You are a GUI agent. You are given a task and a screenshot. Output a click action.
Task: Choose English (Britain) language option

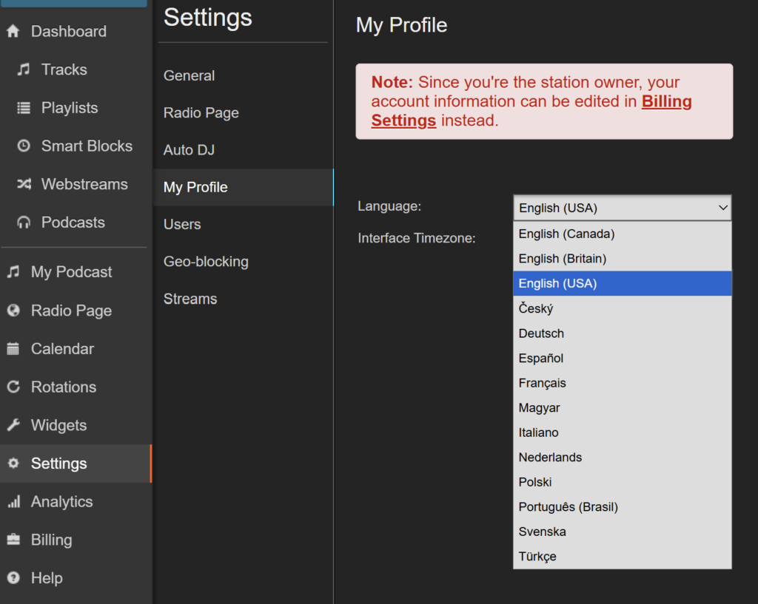tap(622, 259)
